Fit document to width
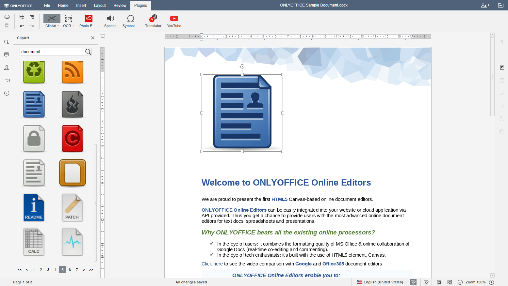The width and height of the screenshot is (508, 286). point(450,282)
